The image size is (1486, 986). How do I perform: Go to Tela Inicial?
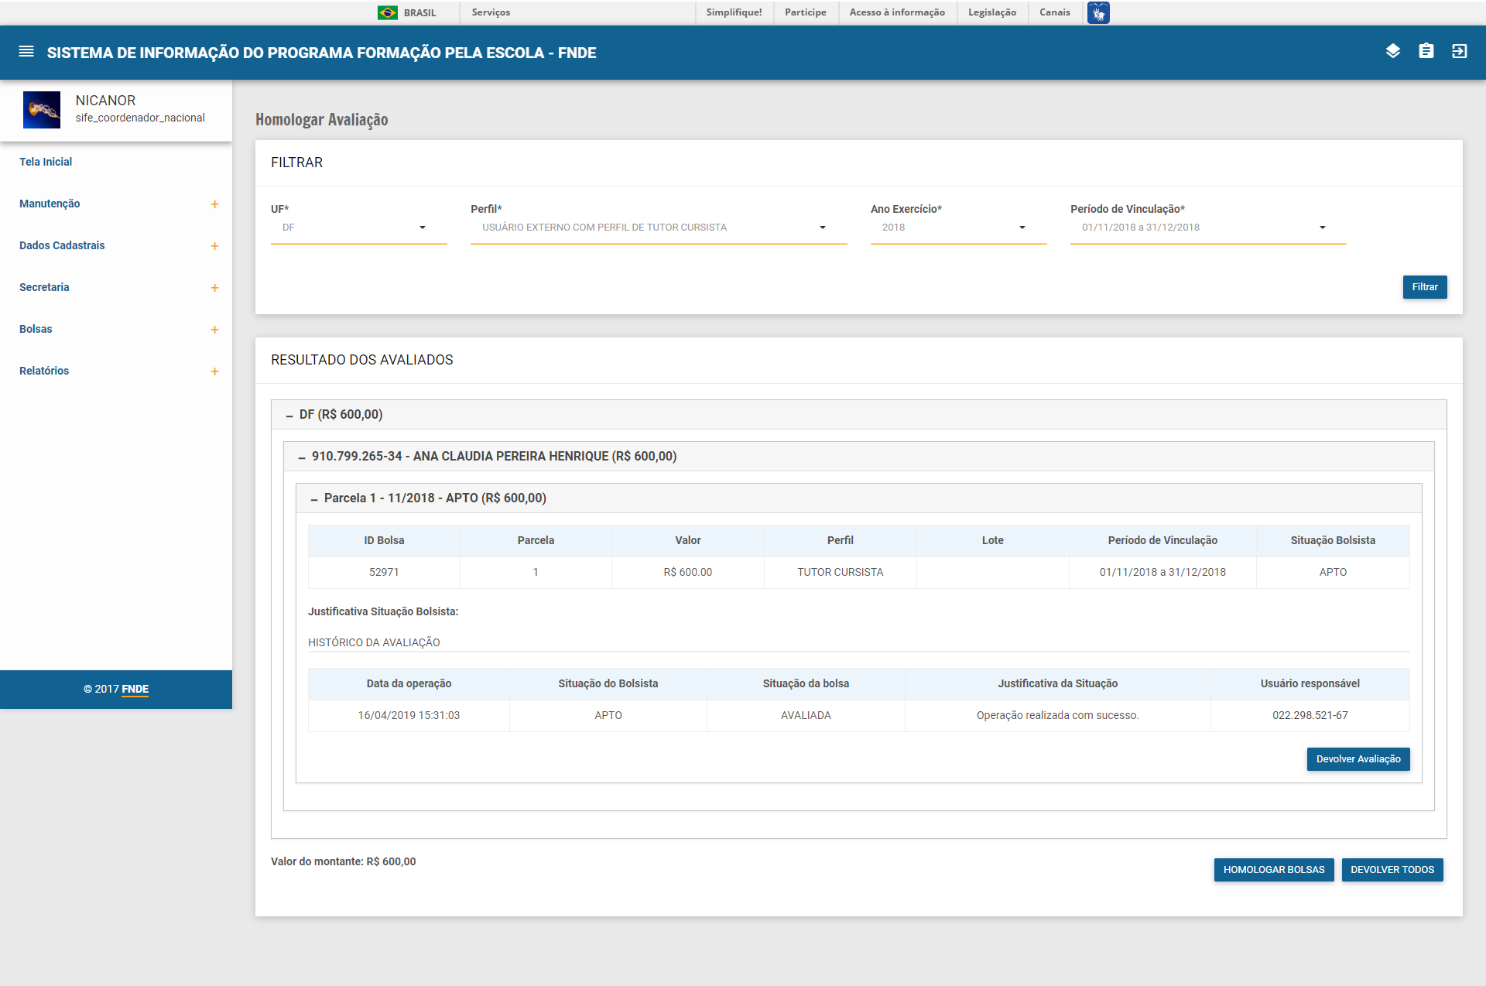click(x=46, y=162)
